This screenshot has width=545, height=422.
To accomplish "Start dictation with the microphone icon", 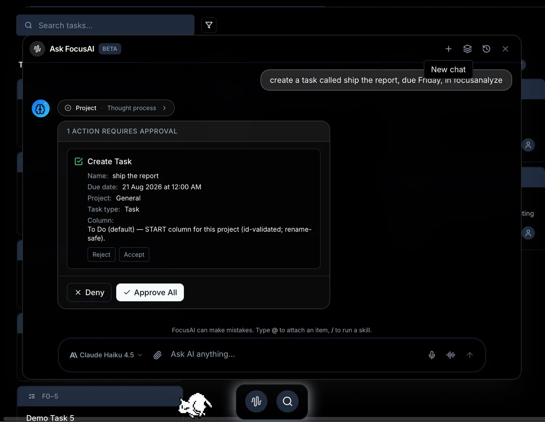I will pyautogui.click(x=432, y=355).
